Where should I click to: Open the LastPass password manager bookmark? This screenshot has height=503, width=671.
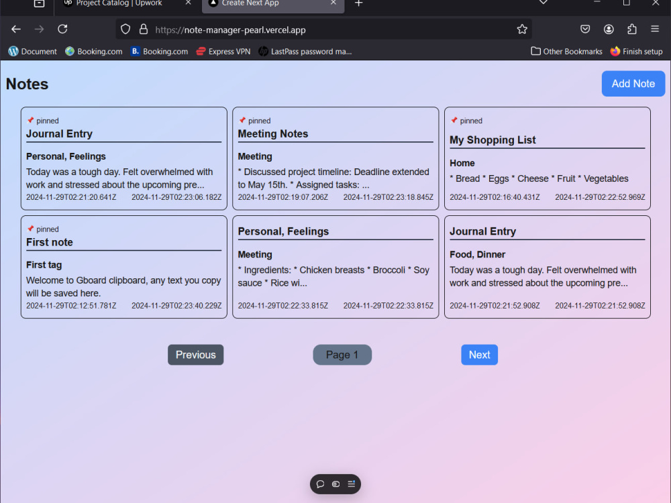305,52
